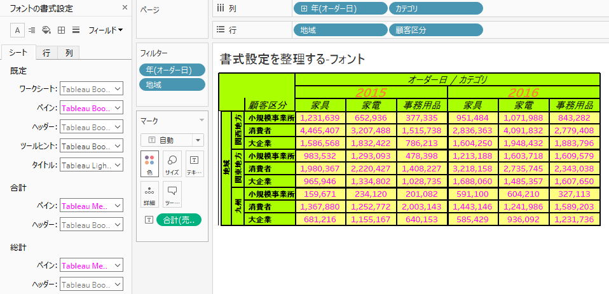
Task: Select the 2016 year header
Action: coord(524,92)
